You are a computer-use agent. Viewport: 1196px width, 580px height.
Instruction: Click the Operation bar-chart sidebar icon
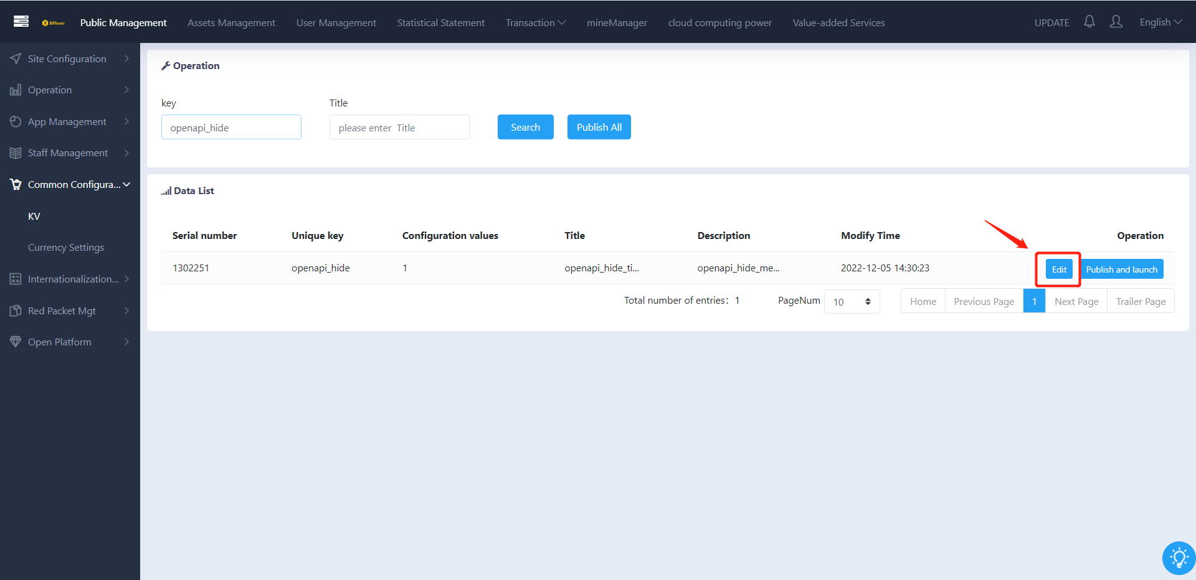(x=16, y=90)
